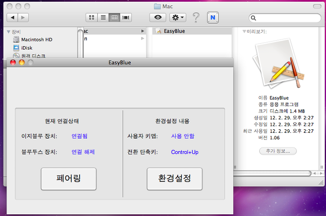
Task: Click the Quick Look eye button
Action: click(158, 18)
